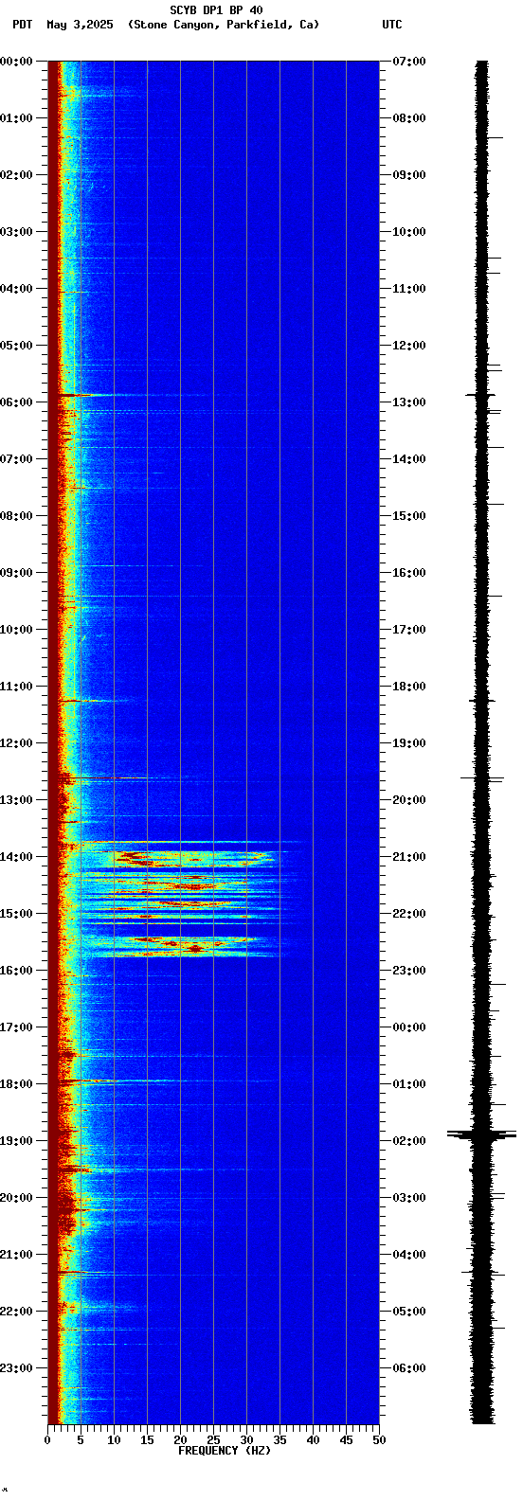The image size is (523, 1500).
Task: Click the '0' frequency axis tick label
Action: tap(47, 1440)
